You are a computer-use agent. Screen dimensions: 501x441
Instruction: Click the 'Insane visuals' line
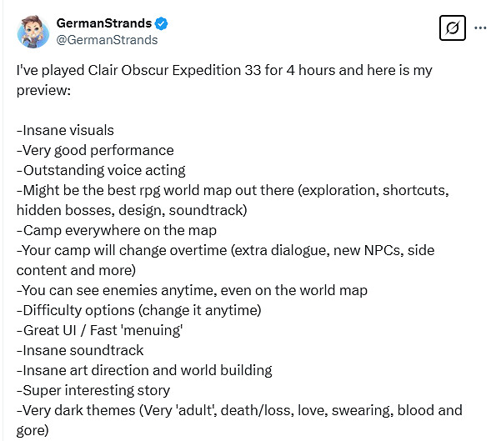(65, 130)
